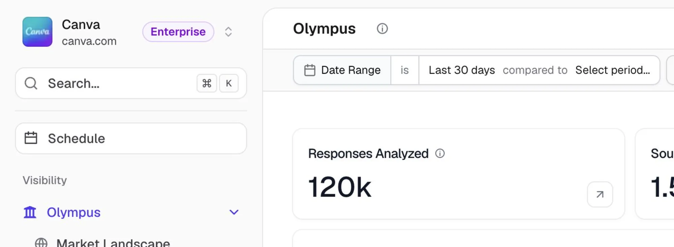Screen dimensions: 674x247
Task: Click the Market Landscape globe icon
Action: pos(41,243)
